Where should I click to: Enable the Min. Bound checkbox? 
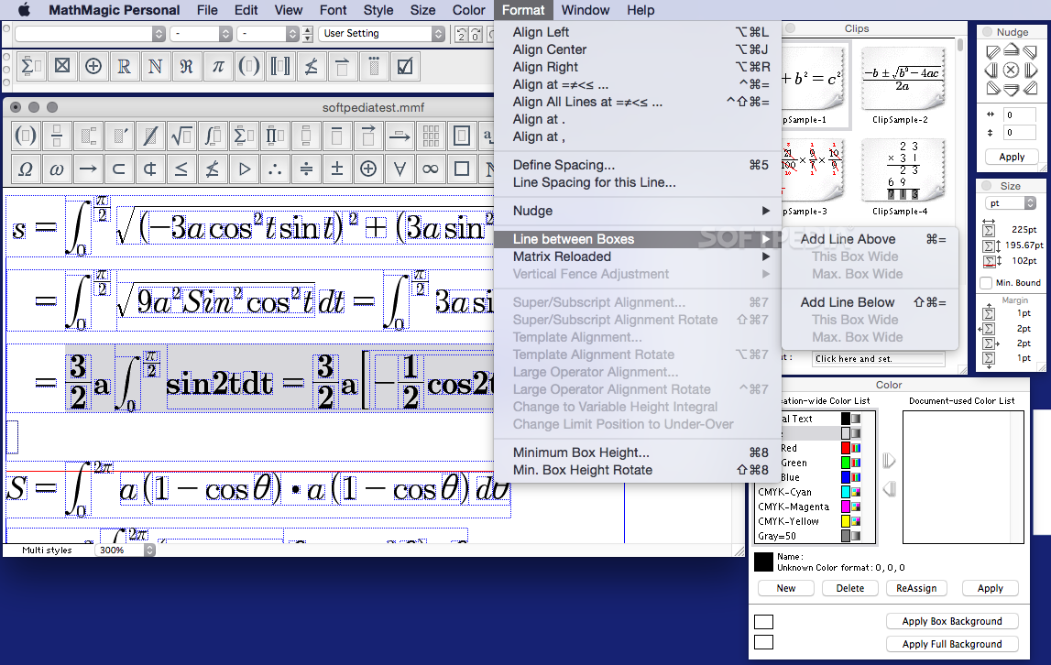coord(986,283)
